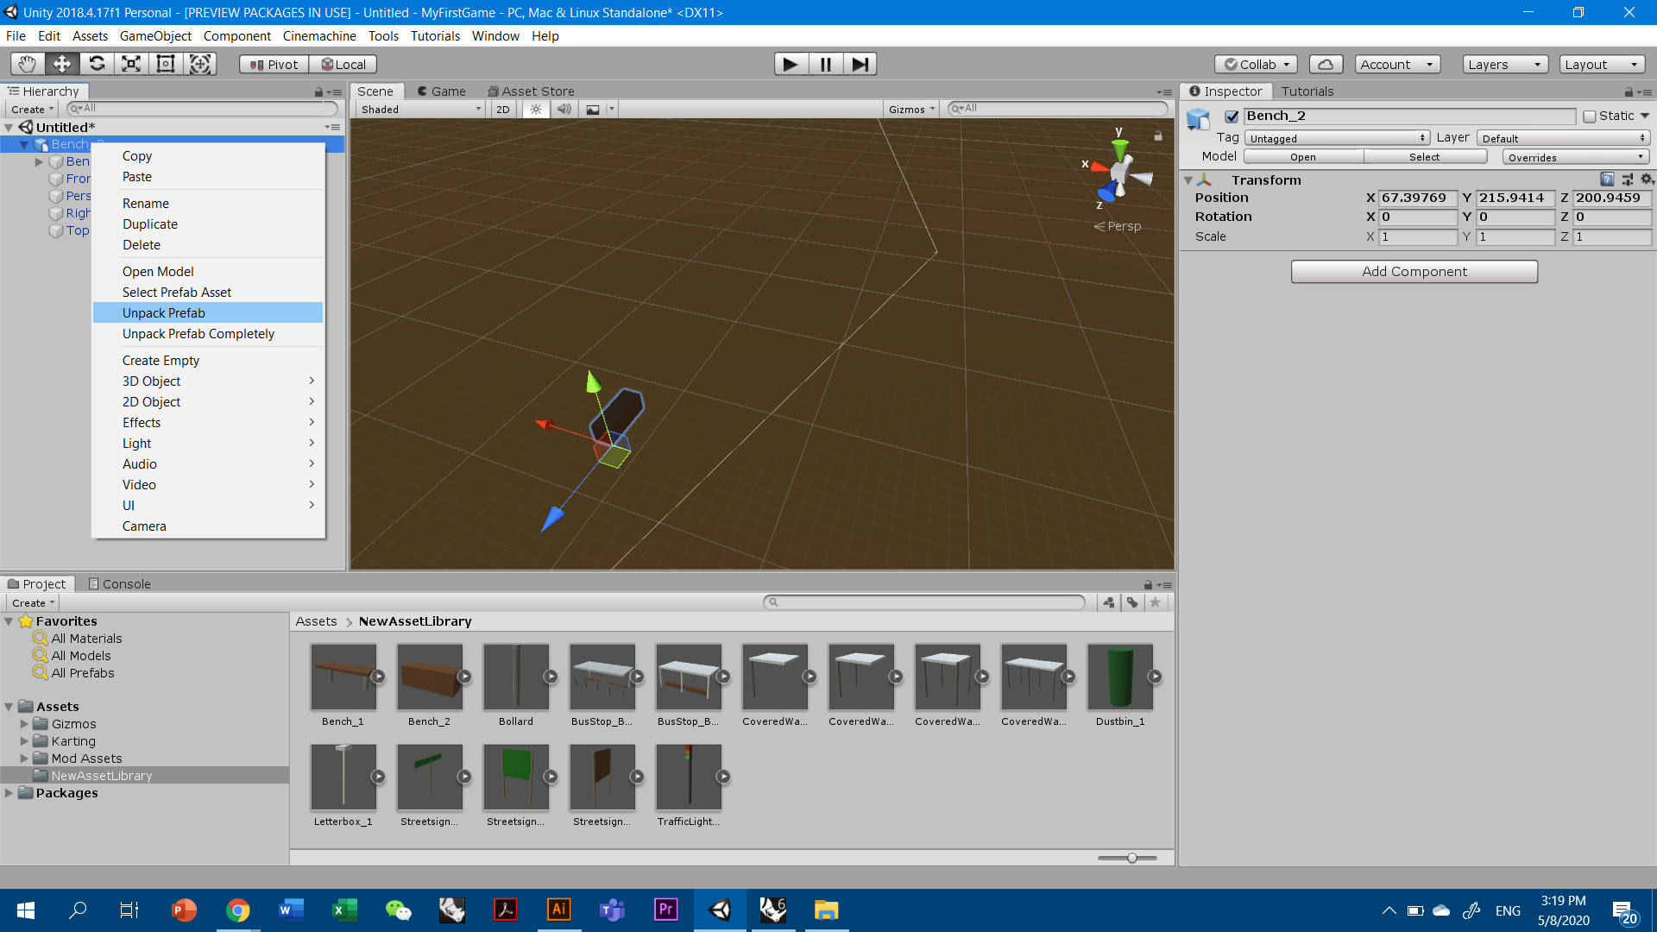Open the GameObject menu

click(x=155, y=36)
